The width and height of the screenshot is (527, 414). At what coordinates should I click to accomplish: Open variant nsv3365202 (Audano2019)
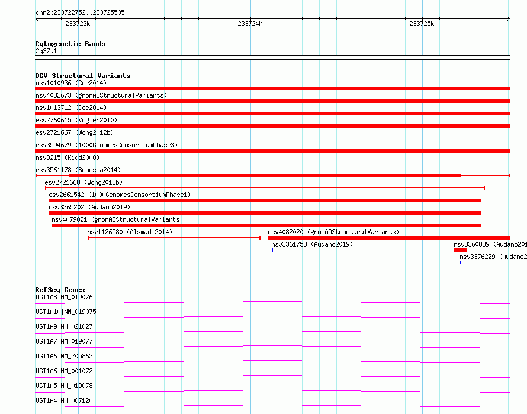pyautogui.click(x=89, y=207)
